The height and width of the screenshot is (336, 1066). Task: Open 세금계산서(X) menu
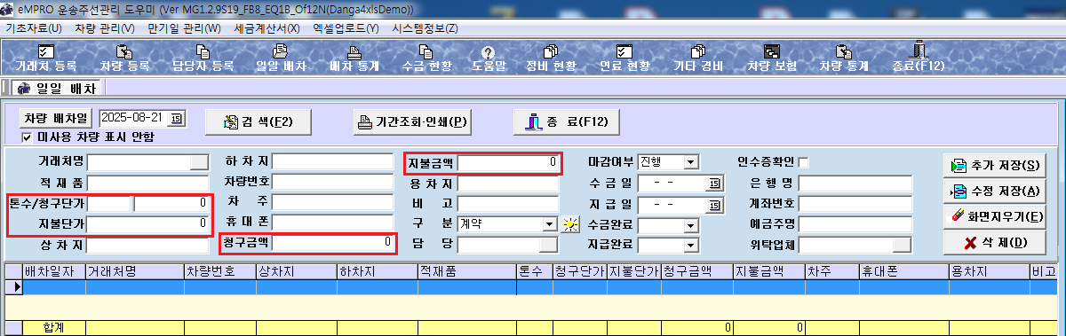click(266, 28)
